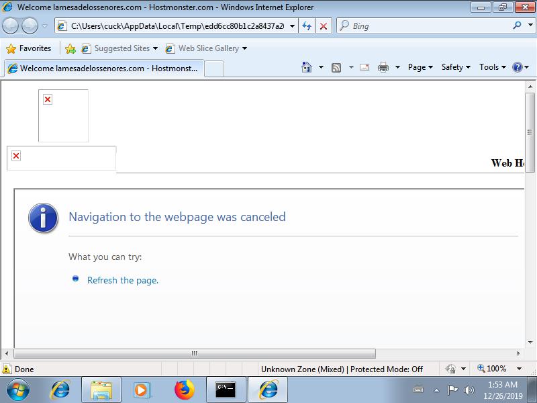537x403 pixels.
Task: Click the Action Center flag icon
Action: (x=452, y=390)
